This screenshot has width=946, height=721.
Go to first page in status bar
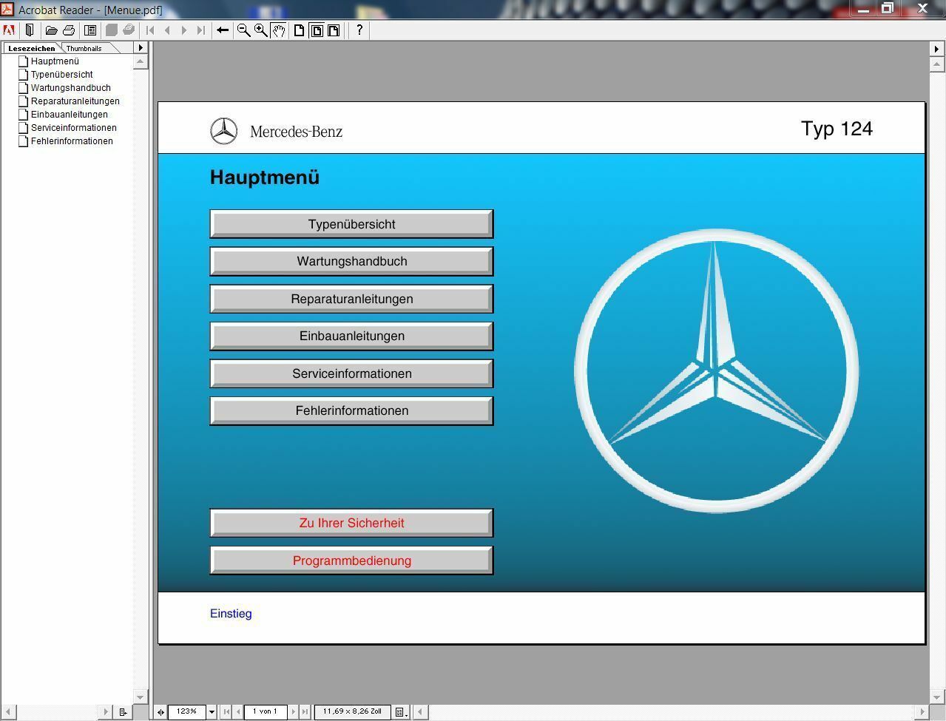[226, 712]
